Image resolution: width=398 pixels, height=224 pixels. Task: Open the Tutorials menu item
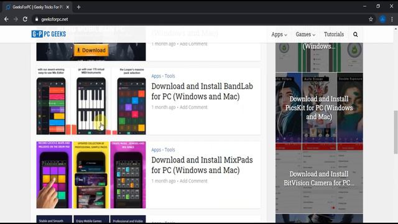click(x=334, y=34)
